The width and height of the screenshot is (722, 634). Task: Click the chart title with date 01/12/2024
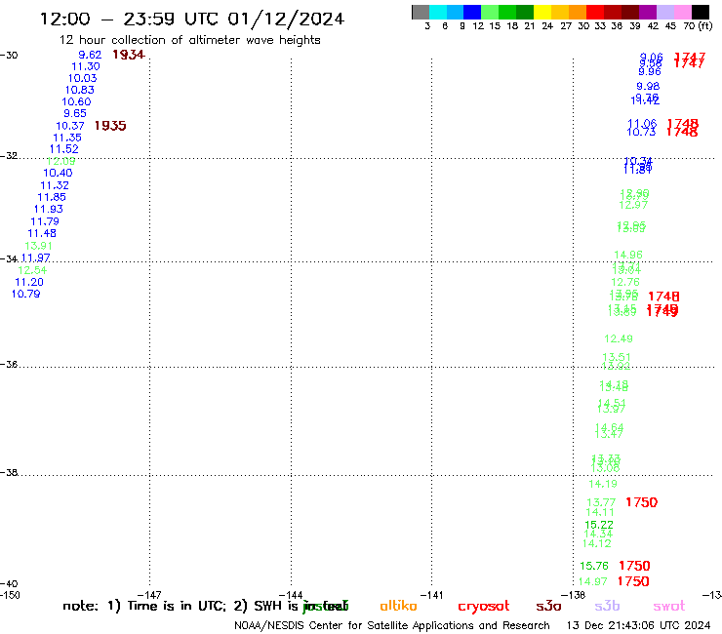[191, 19]
